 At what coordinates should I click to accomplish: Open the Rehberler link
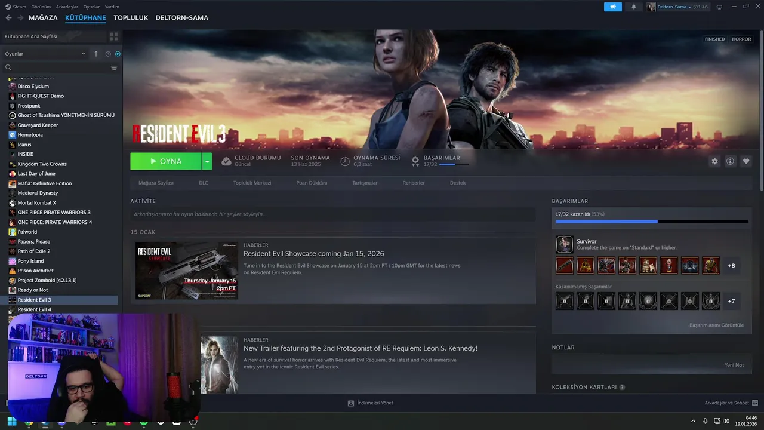tap(414, 183)
